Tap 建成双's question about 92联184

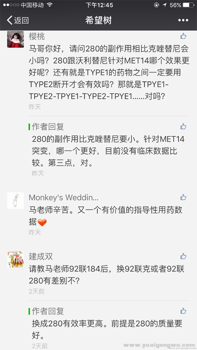(x=107, y=275)
